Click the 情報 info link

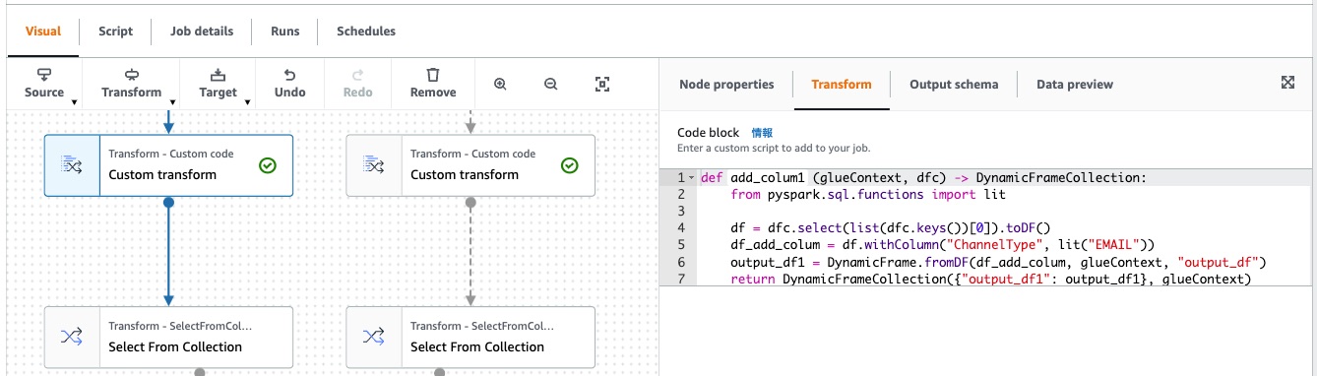(762, 132)
